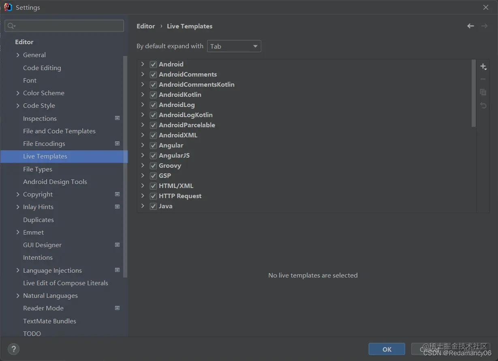Open the 'By default expand with' Tab dropdown
498x361 pixels.
[x=234, y=46]
